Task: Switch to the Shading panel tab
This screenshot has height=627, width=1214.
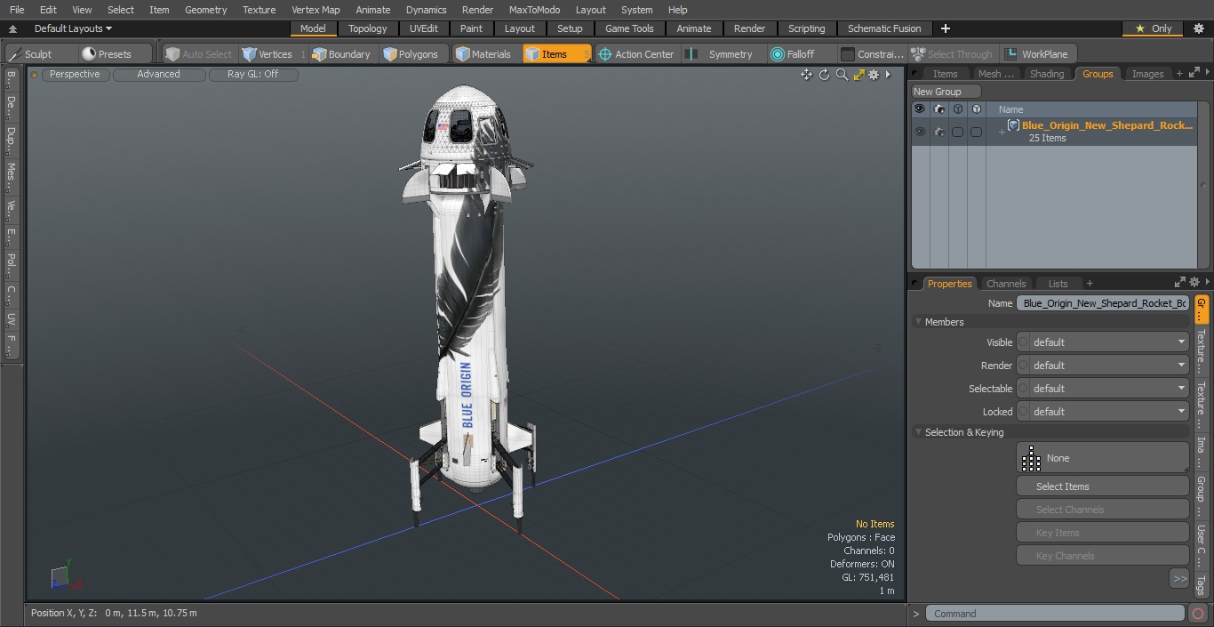Action: pos(1046,74)
